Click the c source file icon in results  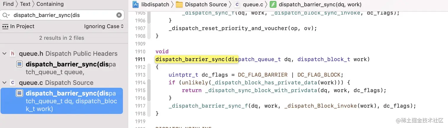coord(12,82)
